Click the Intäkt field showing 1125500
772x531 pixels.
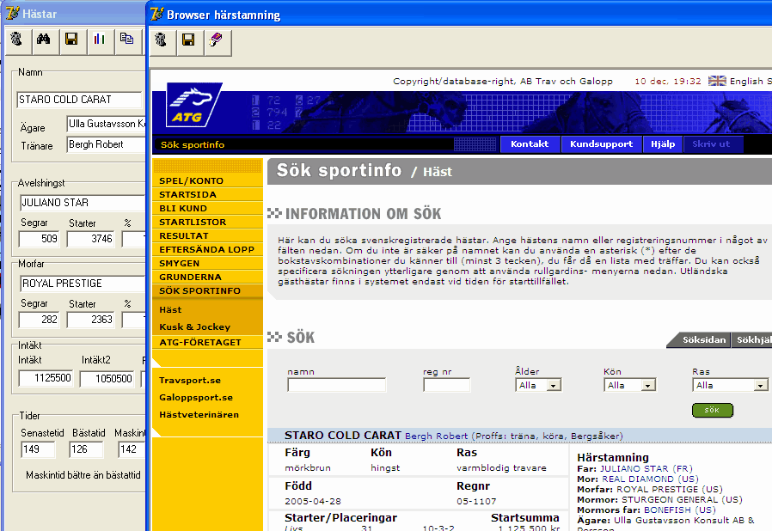[x=46, y=378]
